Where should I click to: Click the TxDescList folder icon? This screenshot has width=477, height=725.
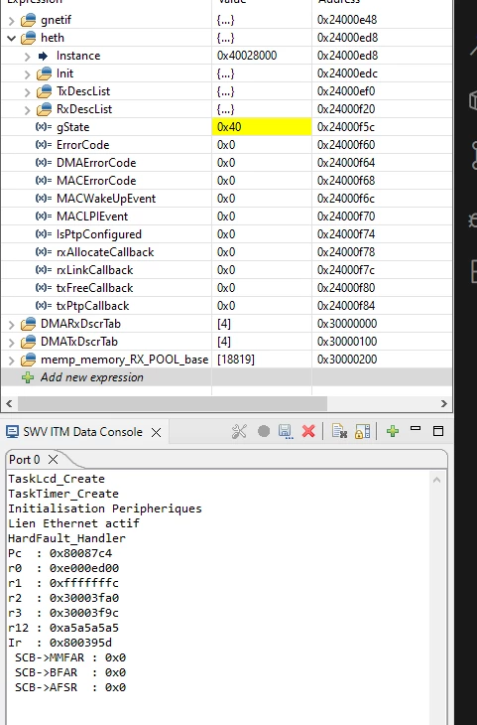pyautogui.click(x=44, y=91)
